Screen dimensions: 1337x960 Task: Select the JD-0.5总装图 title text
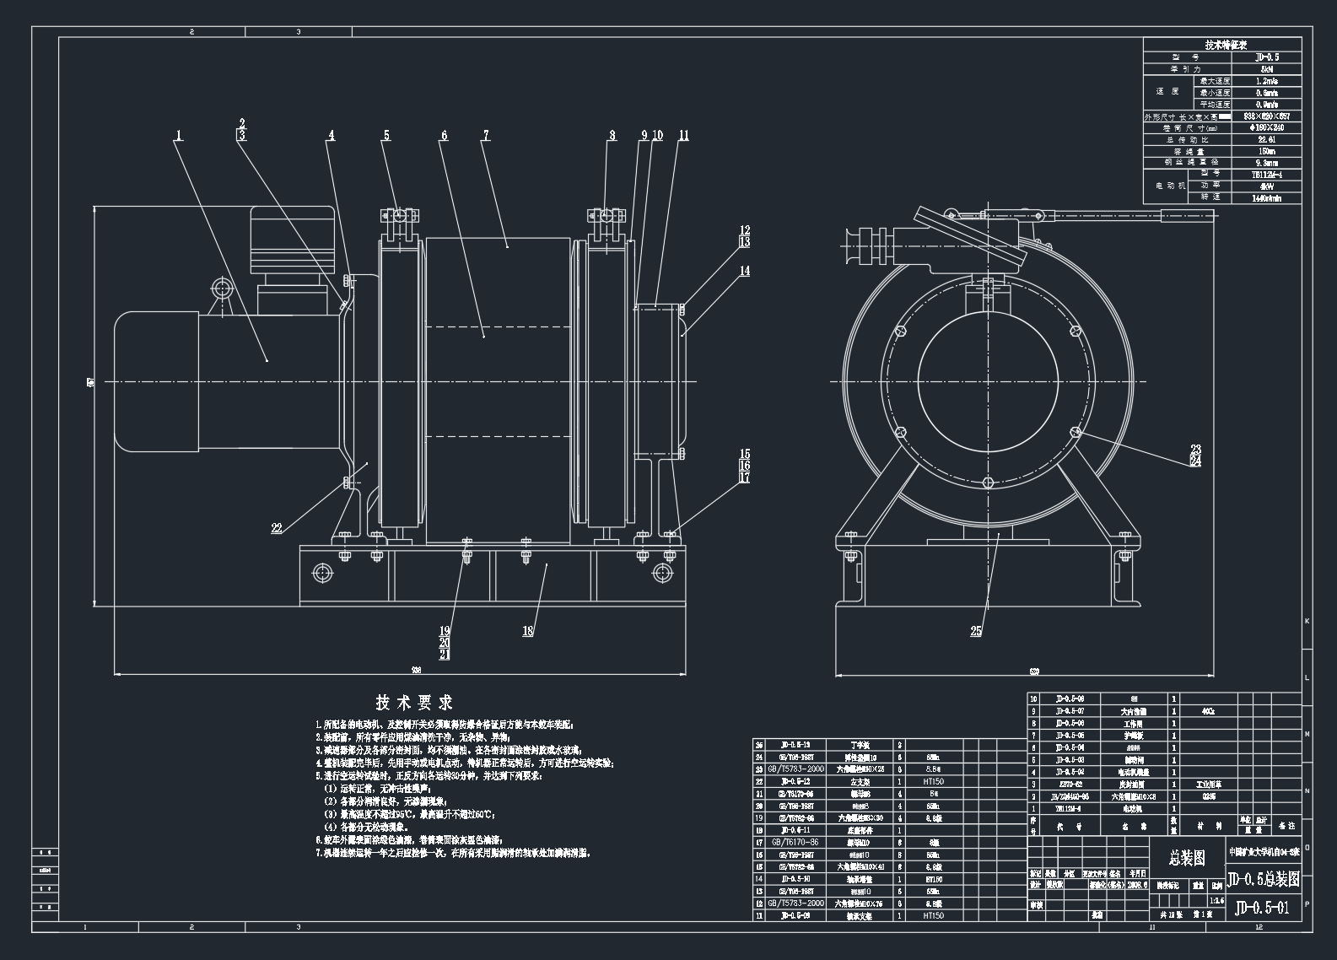(x=1264, y=879)
